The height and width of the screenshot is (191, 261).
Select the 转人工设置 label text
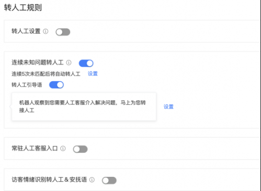pyautogui.click(x=26, y=31)
